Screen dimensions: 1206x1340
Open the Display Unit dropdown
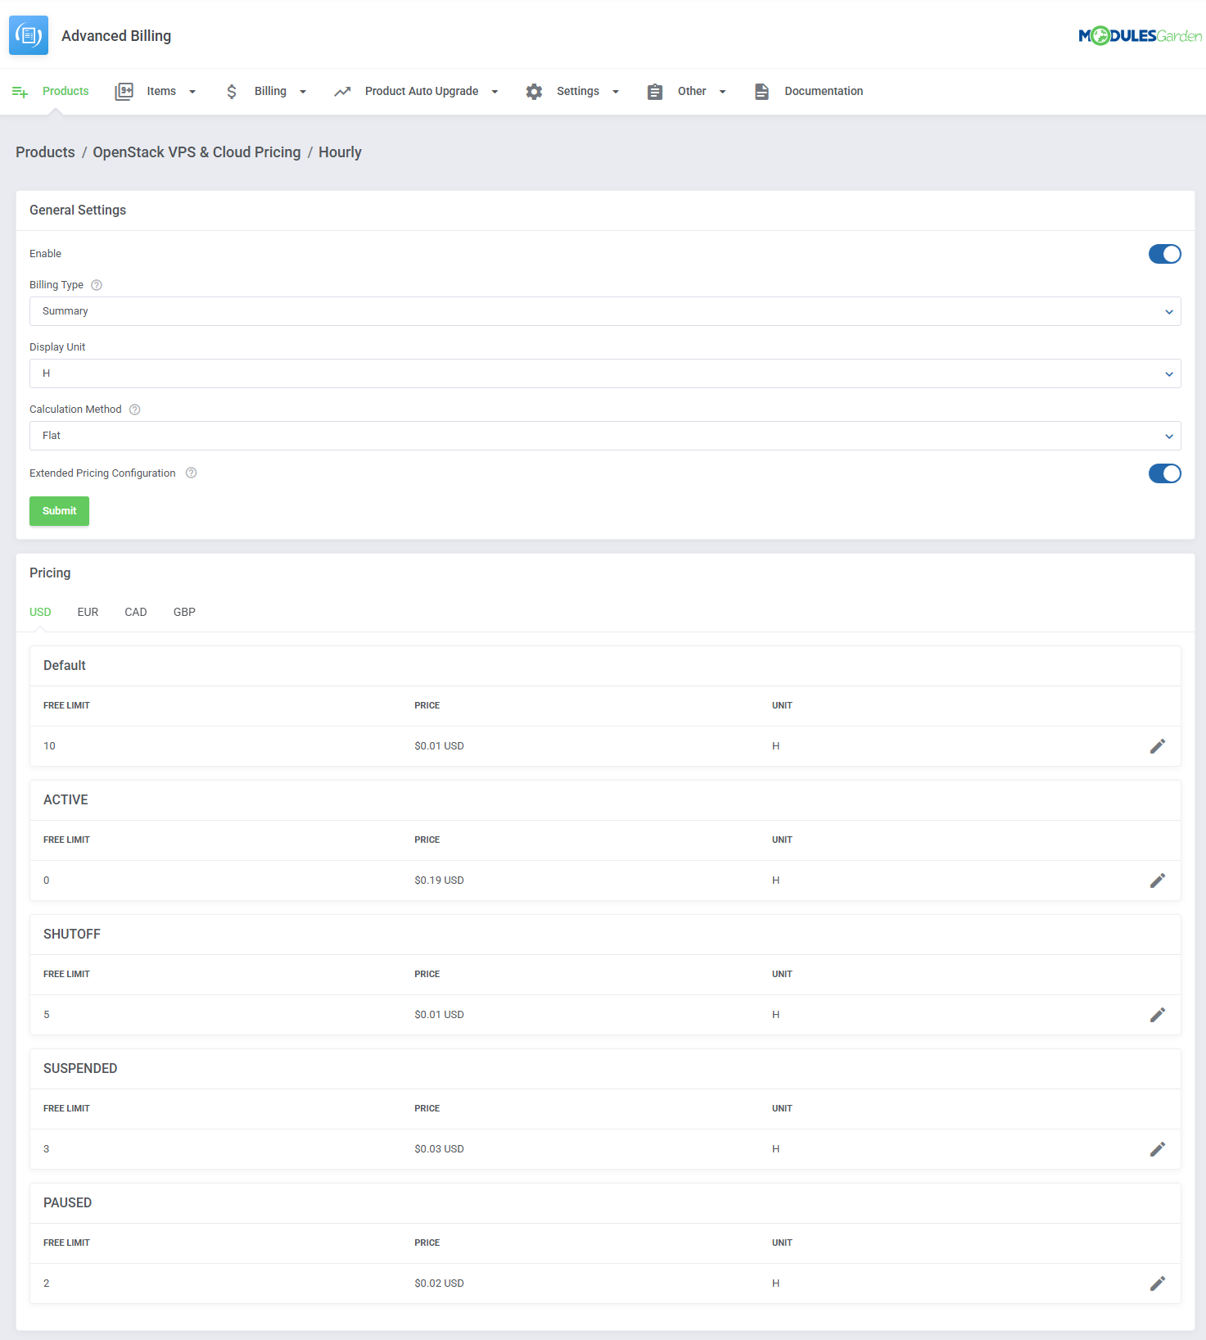coord(605,373)
